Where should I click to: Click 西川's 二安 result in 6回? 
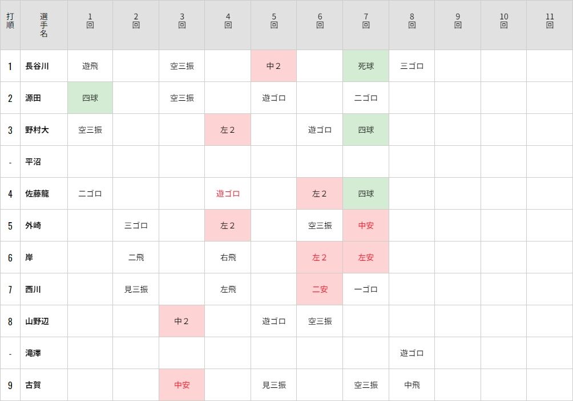point(320,289)
